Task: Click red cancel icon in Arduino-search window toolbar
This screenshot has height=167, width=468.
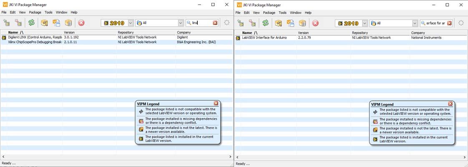Action: coord(315,23)
